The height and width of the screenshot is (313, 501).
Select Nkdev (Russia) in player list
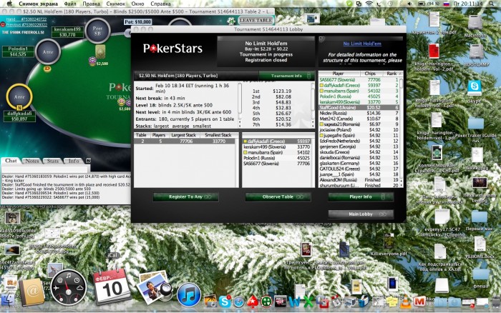(359, 113)
